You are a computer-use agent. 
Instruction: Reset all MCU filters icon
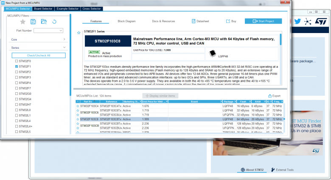[54, 22]
